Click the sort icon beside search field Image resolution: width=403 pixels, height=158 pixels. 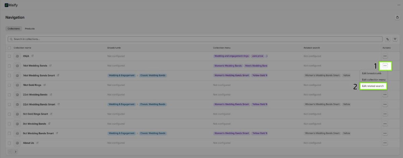click(388, 39)
